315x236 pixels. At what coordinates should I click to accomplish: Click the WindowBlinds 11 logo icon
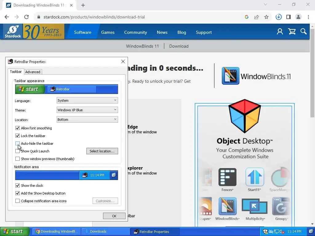pos(230,76)
